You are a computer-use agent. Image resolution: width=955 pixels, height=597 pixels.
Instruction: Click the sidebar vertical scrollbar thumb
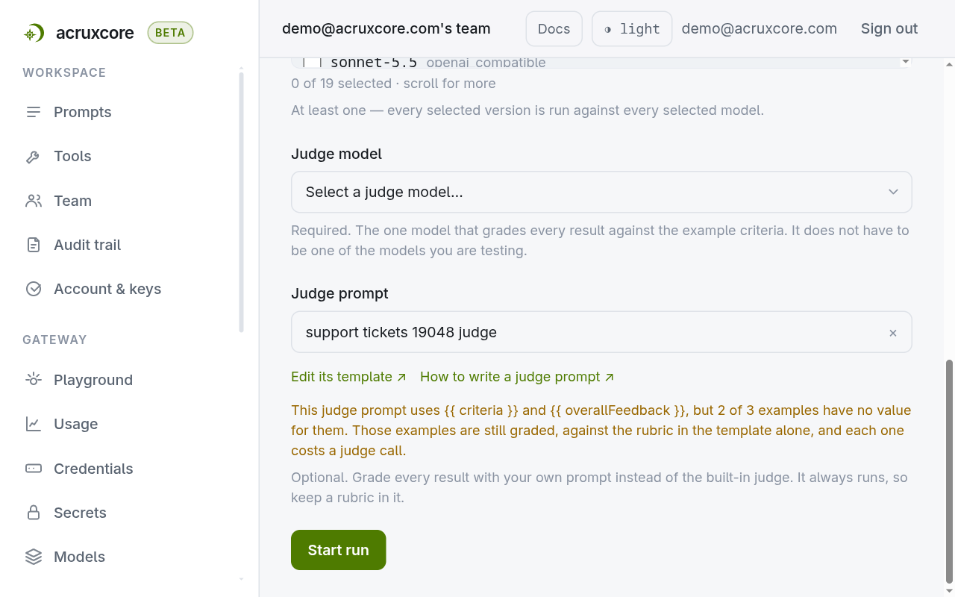pos(241,202)
